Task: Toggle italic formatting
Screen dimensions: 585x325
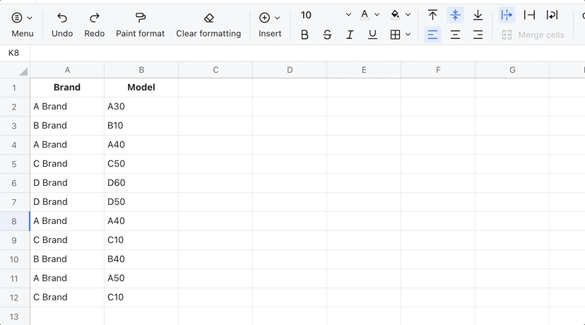Action: (x=350, y=35)
